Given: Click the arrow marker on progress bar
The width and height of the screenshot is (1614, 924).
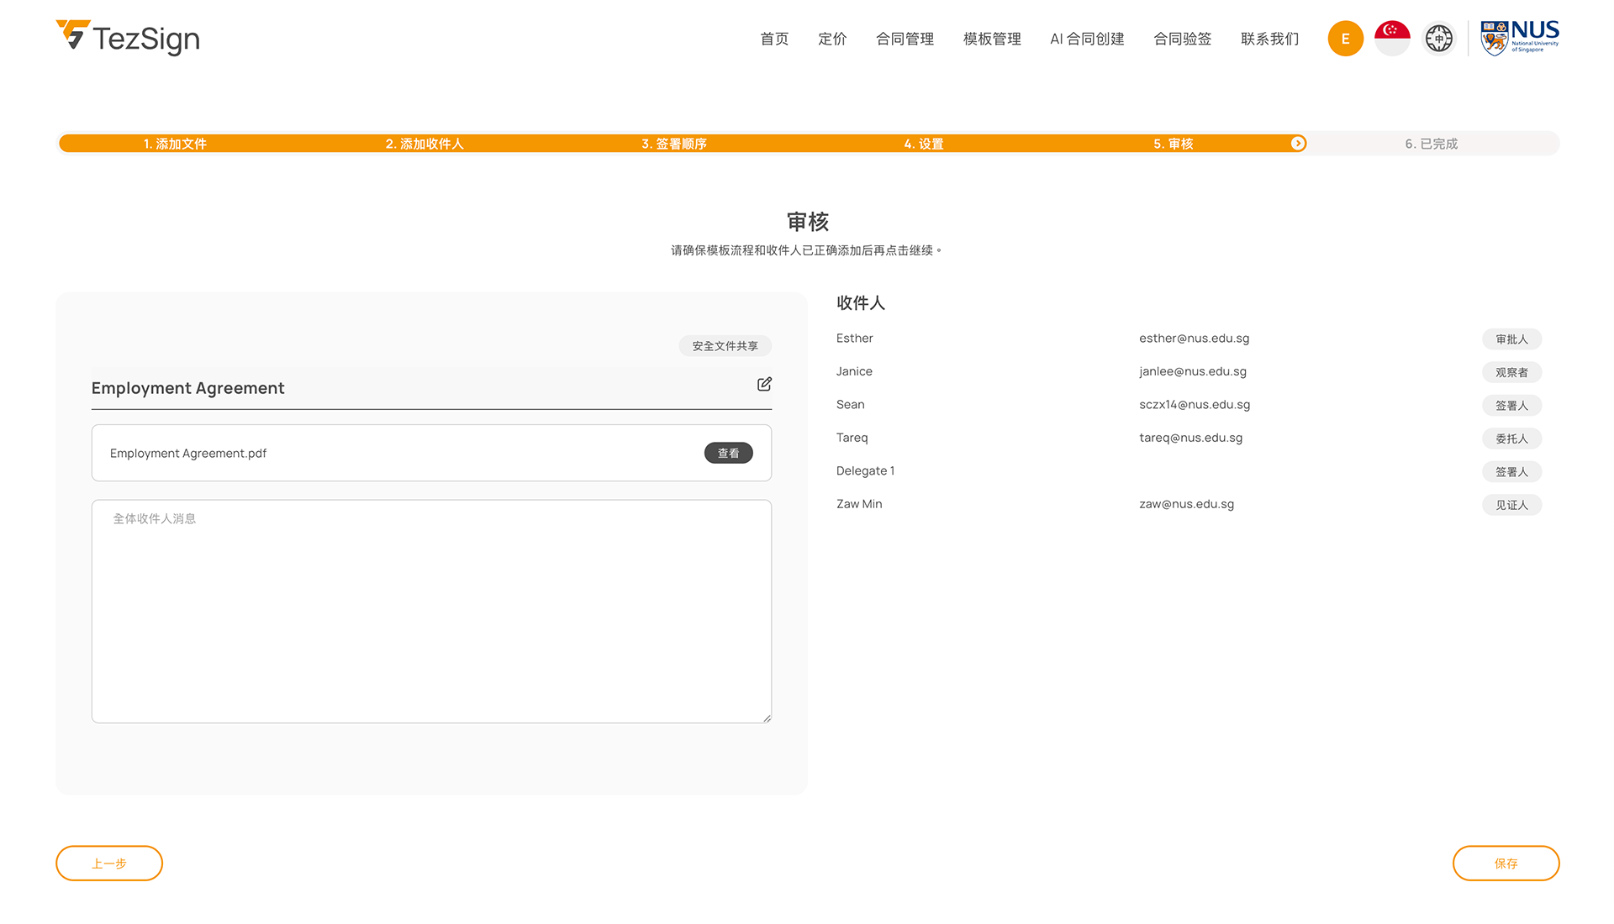Looking at the screenshot, I should pos(1298,144).
